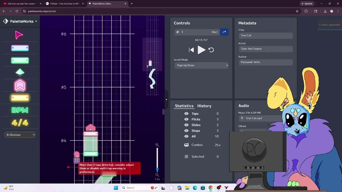Select the pink cursor selection tool

pos(19,35)
